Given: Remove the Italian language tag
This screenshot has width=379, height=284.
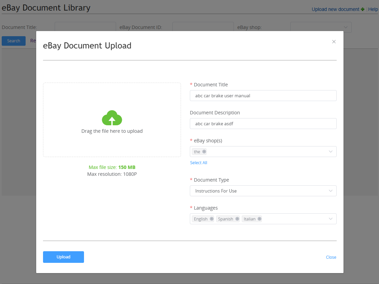Looking at the screenshot, I should (x=259, y=219).
